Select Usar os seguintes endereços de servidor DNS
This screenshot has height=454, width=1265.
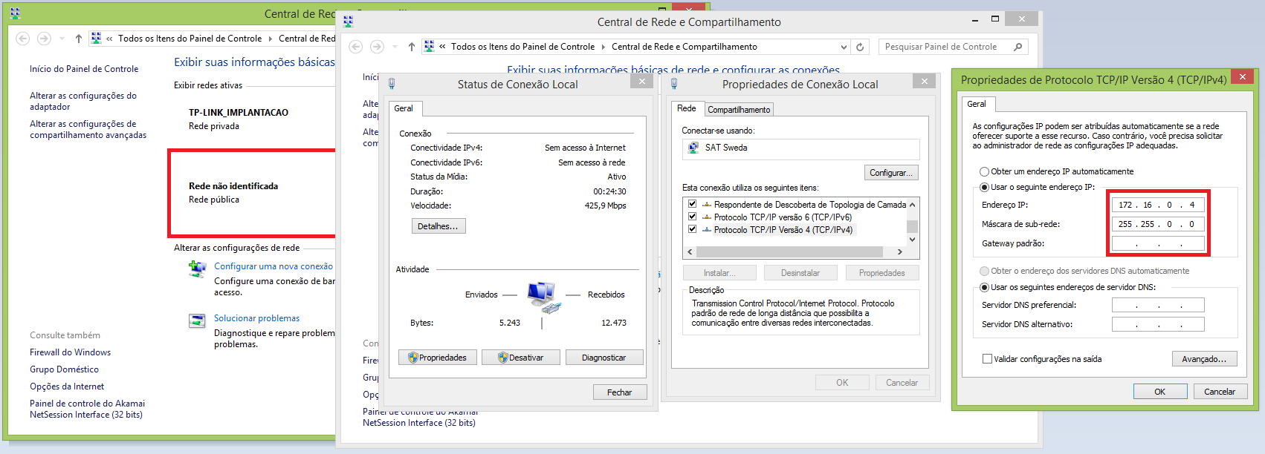pos(984,287)
